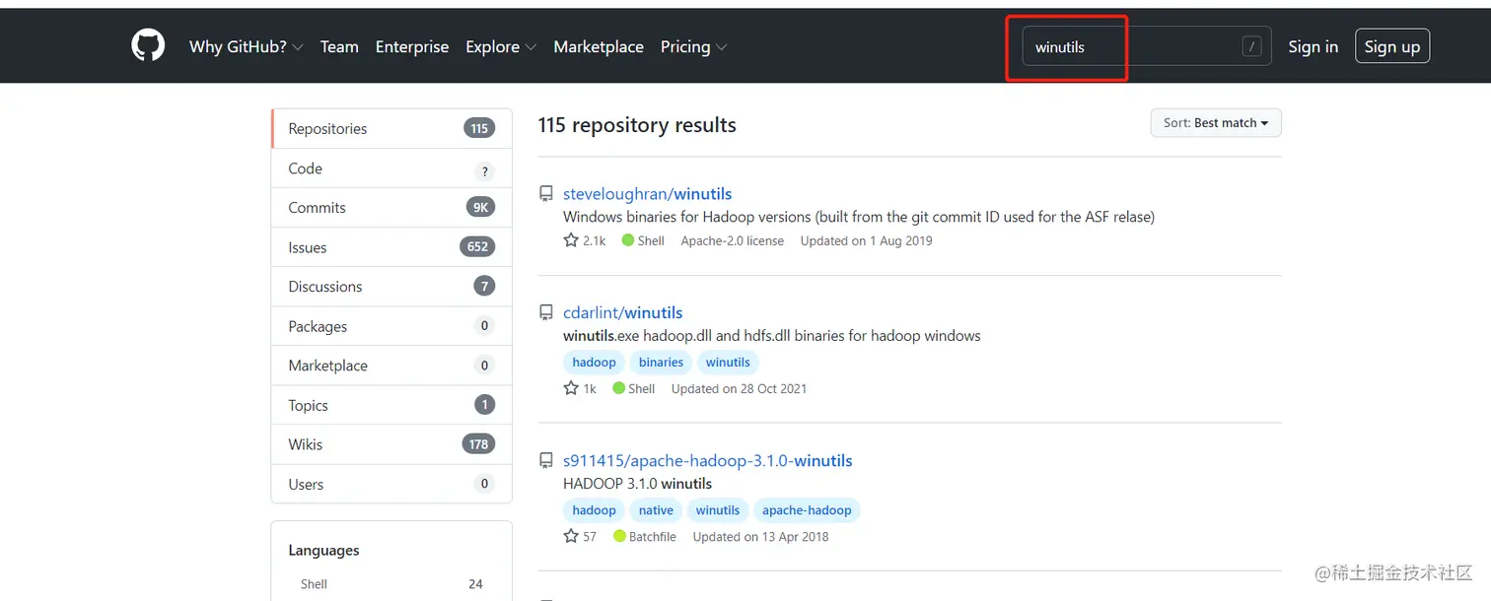Select the Discussions results filter

391,287
